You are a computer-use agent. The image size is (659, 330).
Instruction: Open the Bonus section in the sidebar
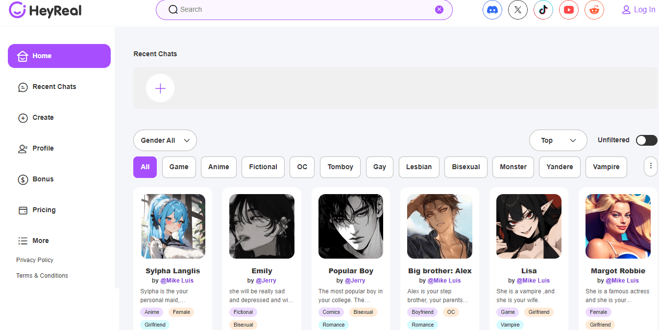click(43, 179)
